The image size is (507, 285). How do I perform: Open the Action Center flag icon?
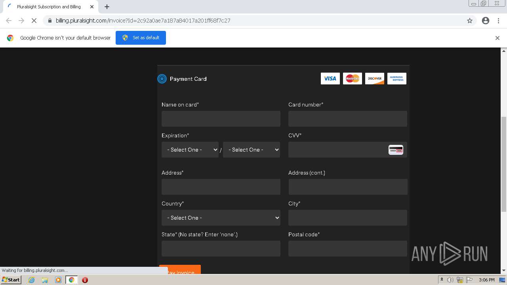pos(469,280)
